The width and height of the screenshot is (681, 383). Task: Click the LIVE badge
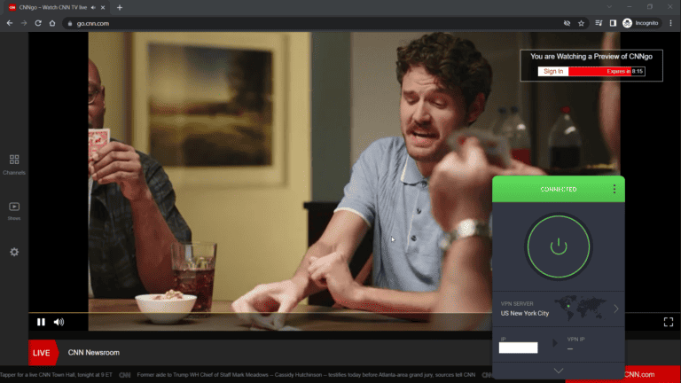click(x=43, y=353)
